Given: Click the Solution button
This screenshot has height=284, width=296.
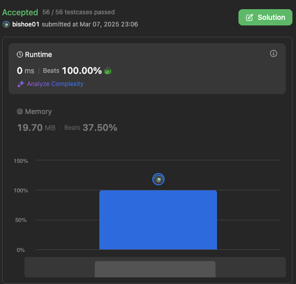Looking at the screenshot, I should click(x=265, y=17).
